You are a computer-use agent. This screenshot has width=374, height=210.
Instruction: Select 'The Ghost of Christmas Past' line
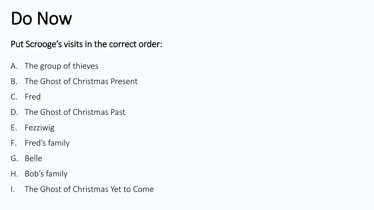click(75, 112)
